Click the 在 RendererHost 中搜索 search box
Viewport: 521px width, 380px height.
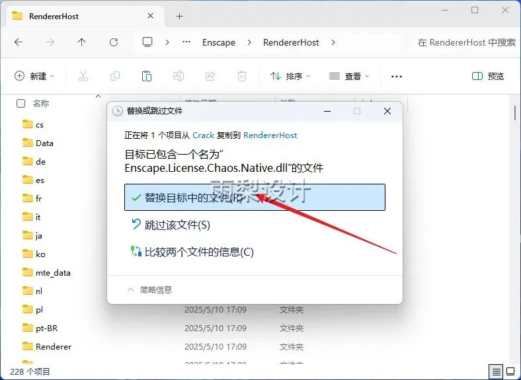tap(466, 42)
